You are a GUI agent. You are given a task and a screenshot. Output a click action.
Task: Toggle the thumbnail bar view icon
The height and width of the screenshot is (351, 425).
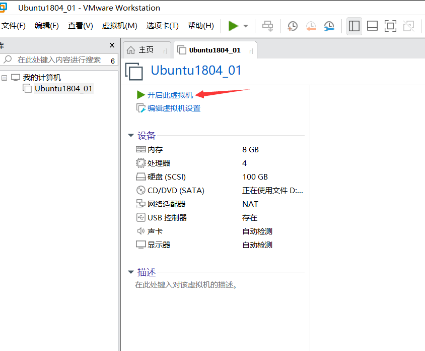click(x=372, y=26)
